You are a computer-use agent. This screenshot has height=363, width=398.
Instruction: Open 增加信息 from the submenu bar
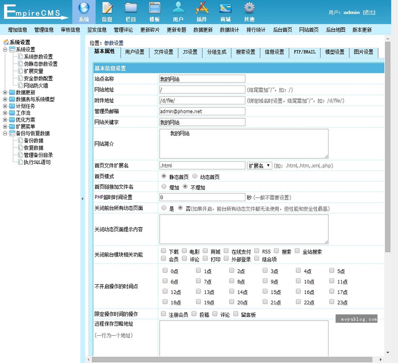point(18,30)
